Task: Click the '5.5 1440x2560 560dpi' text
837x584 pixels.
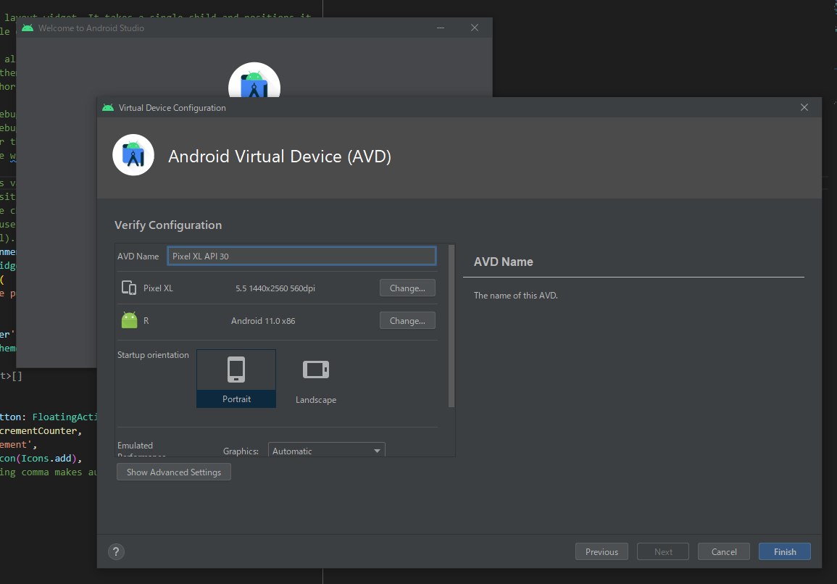Action: (x=275, y=288)
